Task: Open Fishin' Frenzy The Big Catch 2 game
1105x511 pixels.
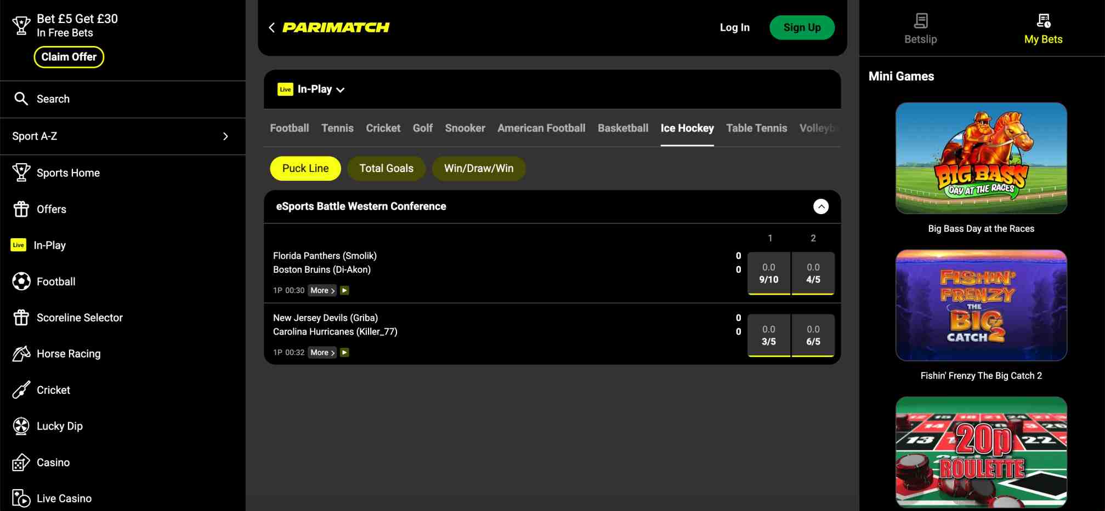Action: [x=981, y=305]
